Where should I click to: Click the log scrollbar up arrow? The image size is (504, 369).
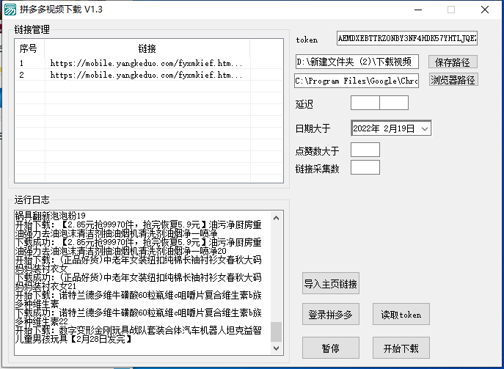tap(276, 218)
